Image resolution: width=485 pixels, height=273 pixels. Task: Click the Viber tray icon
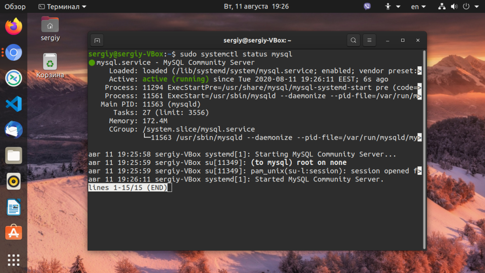(368, 7)
